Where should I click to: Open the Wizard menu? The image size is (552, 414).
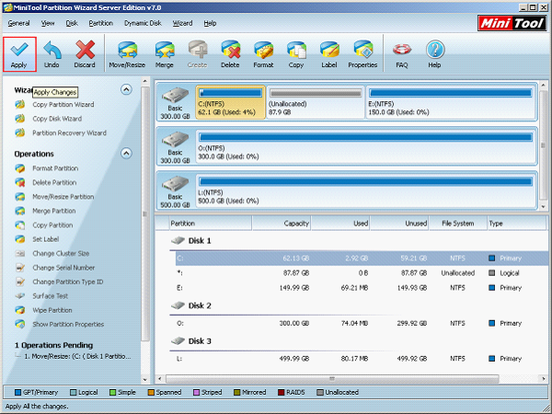point(182,23)
